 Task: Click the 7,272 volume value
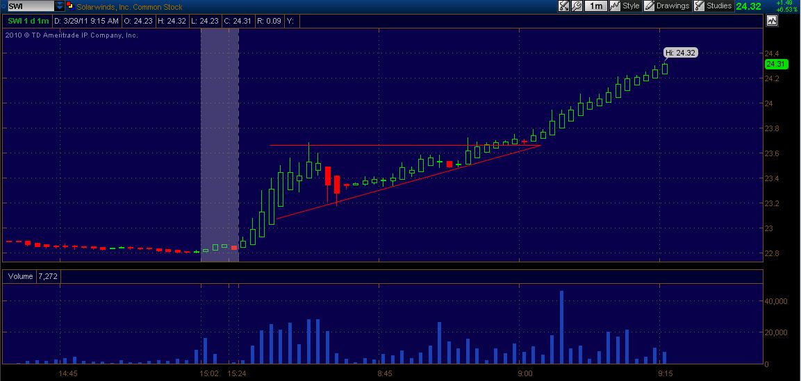pos(47,276)
